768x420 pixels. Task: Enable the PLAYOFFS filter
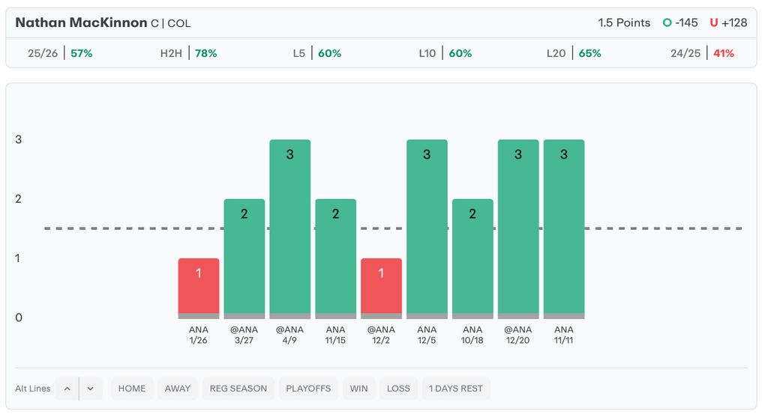click(x=309, y=389)
